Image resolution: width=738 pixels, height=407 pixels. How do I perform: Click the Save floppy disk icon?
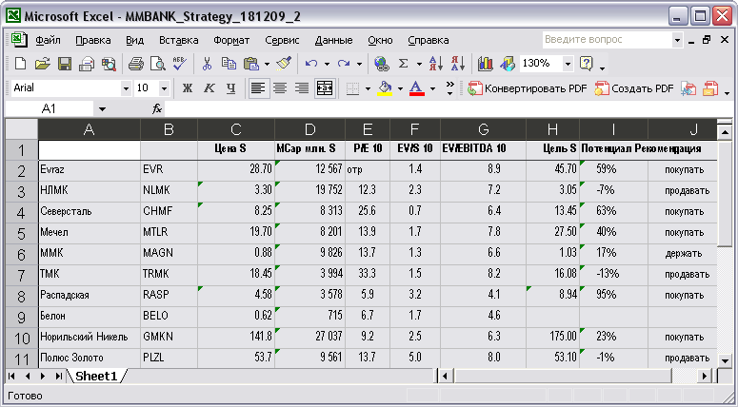65,64
